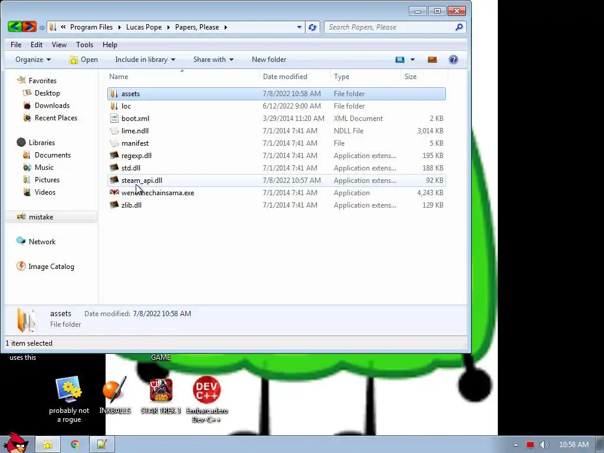Select the lime.ndll file icon
The image size is (604, 453).
pos(114,130)
